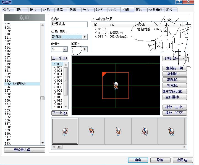Select the character cell in the canvas
199x165 pixels.
click(116, 86)
